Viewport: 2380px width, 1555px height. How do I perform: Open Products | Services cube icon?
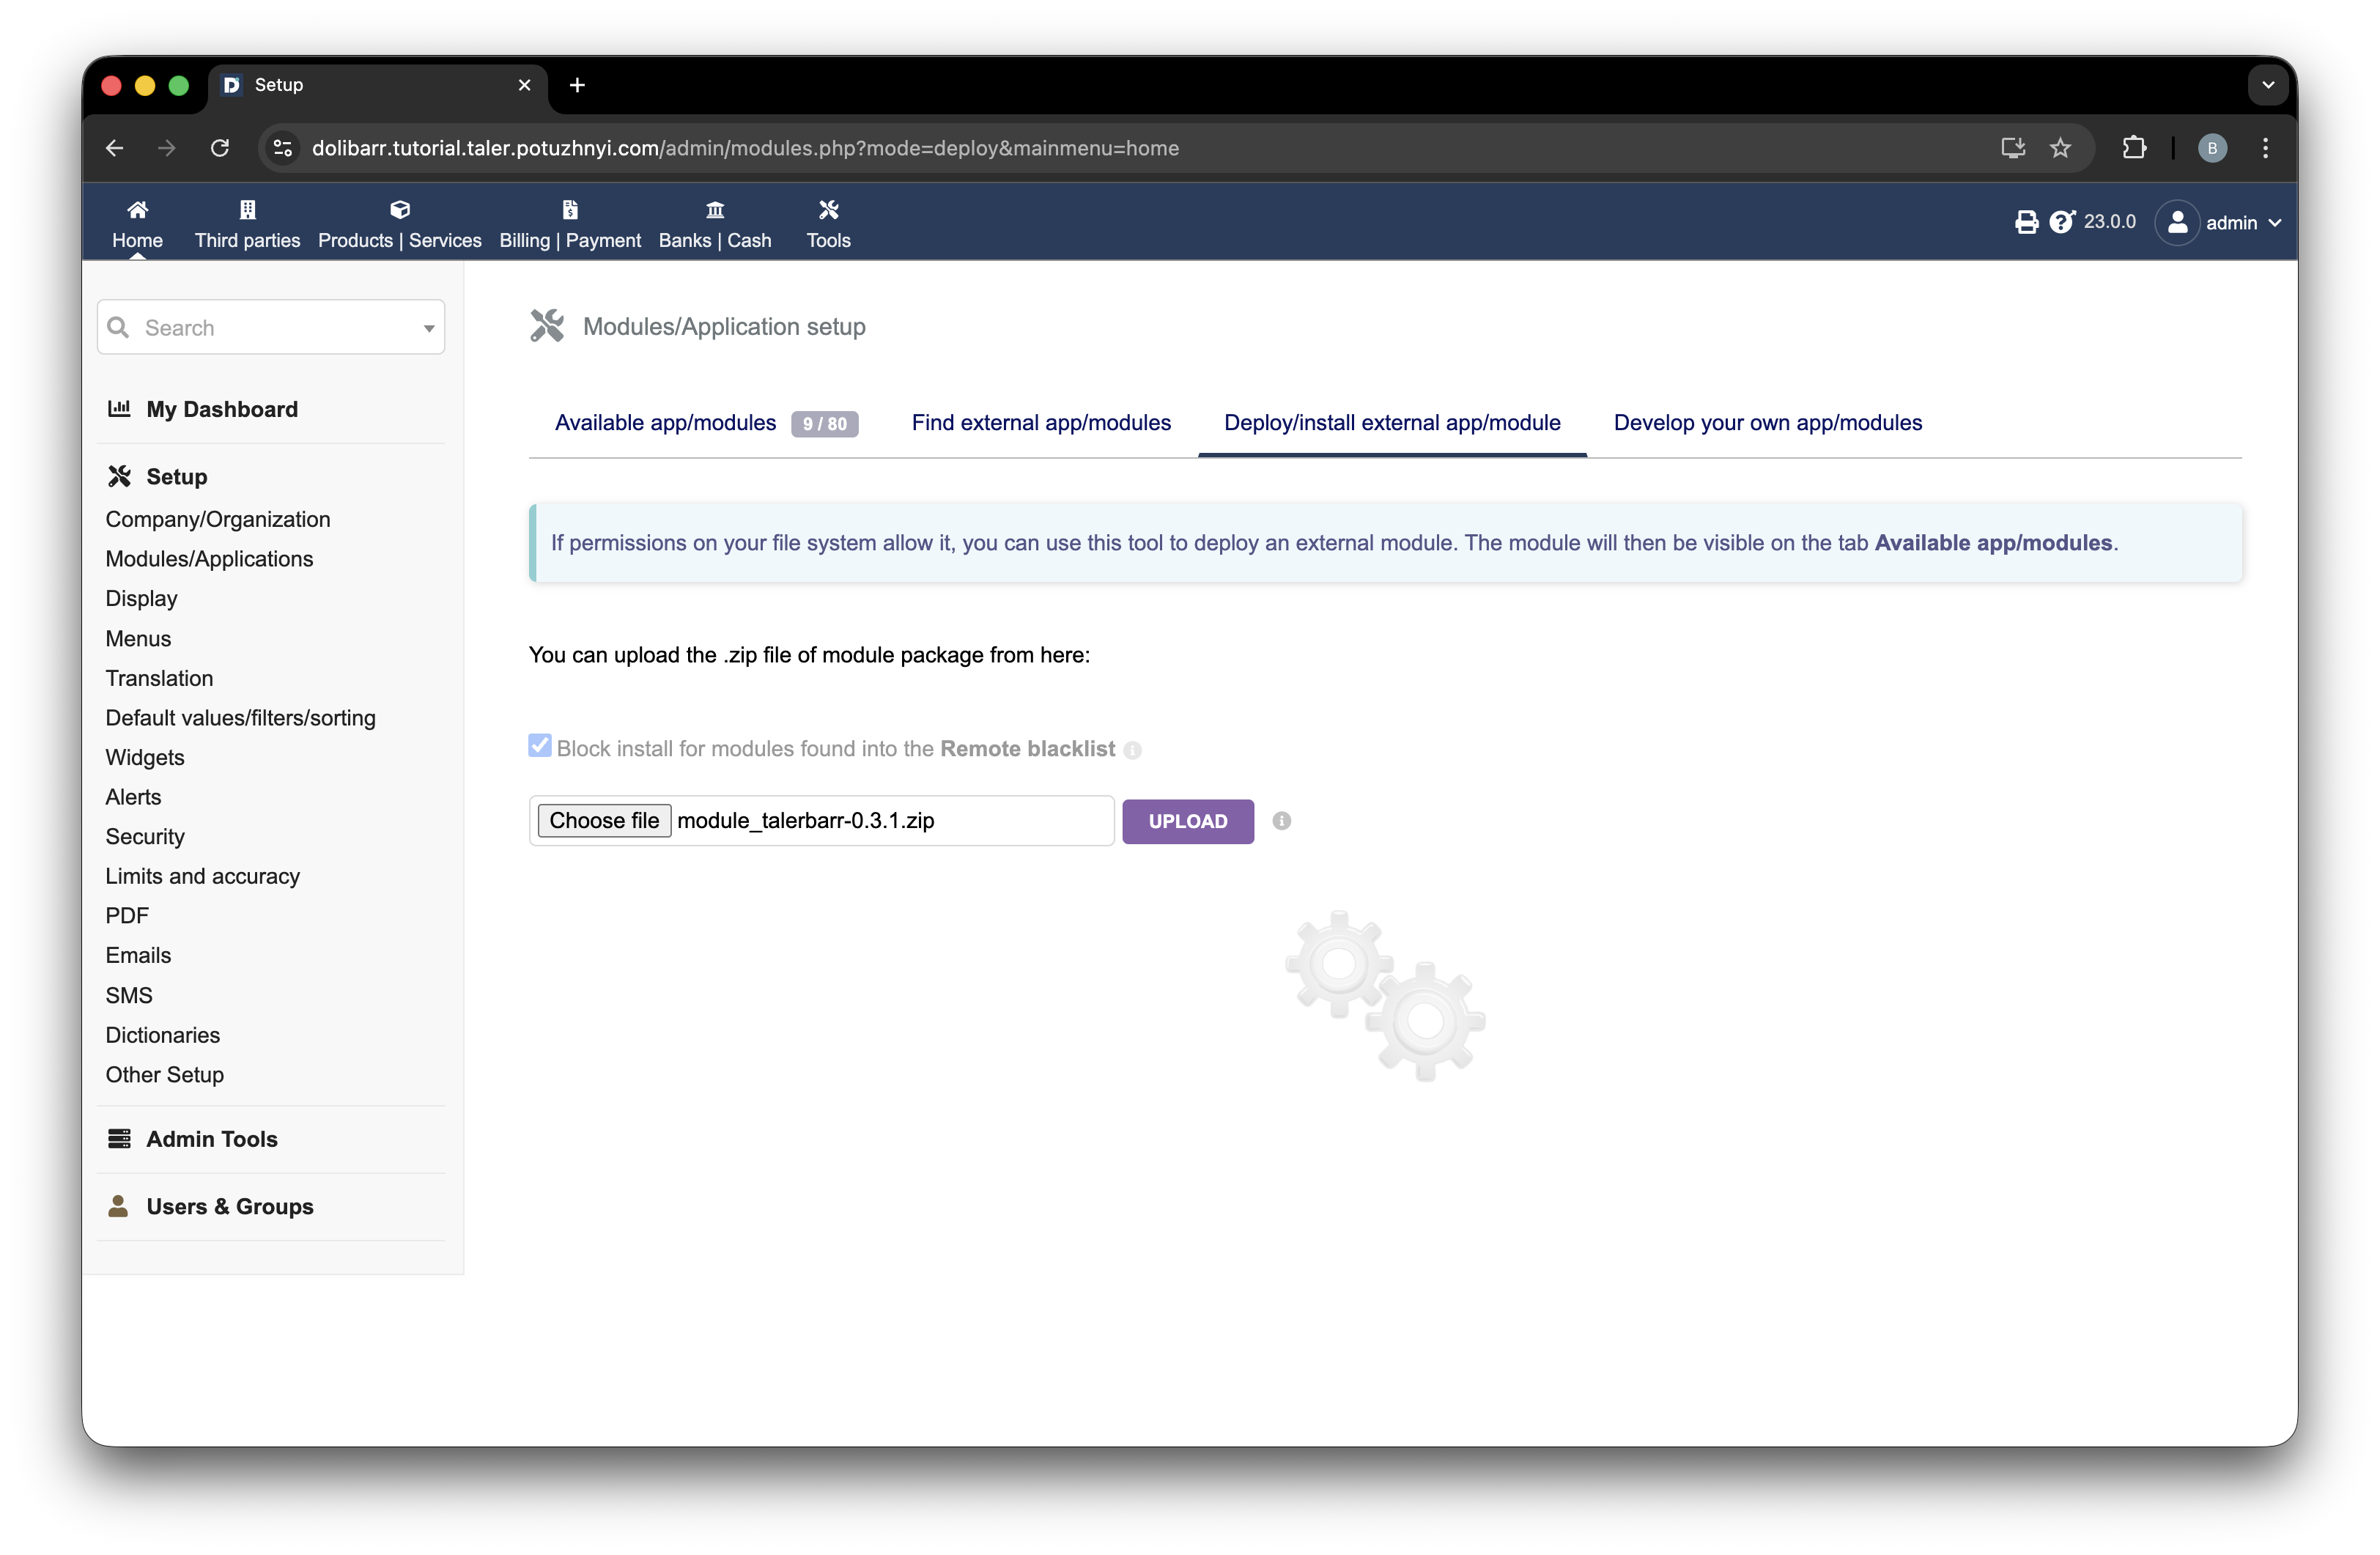[x=399, y=210]
